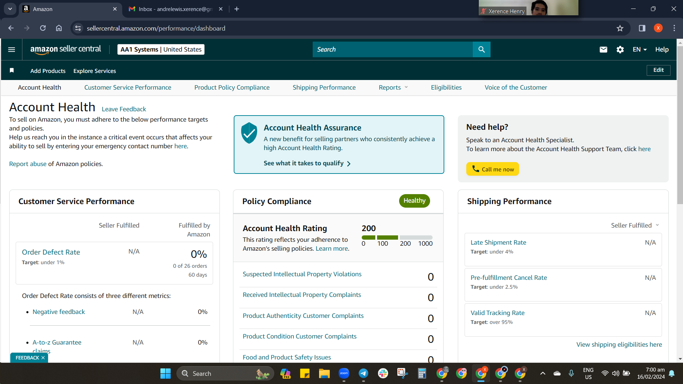Switch to Product Policy Compliance tab
This screenshot has height=384, width=683.
coord(232,87)
